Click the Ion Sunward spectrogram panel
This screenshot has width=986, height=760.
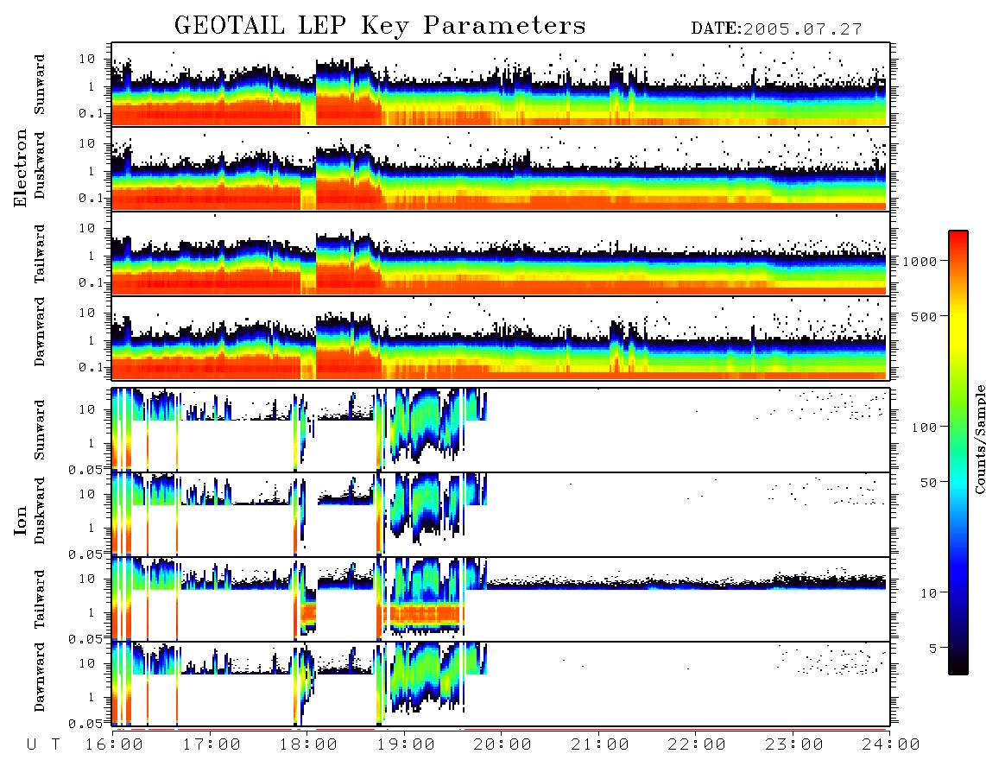(501, 429)
